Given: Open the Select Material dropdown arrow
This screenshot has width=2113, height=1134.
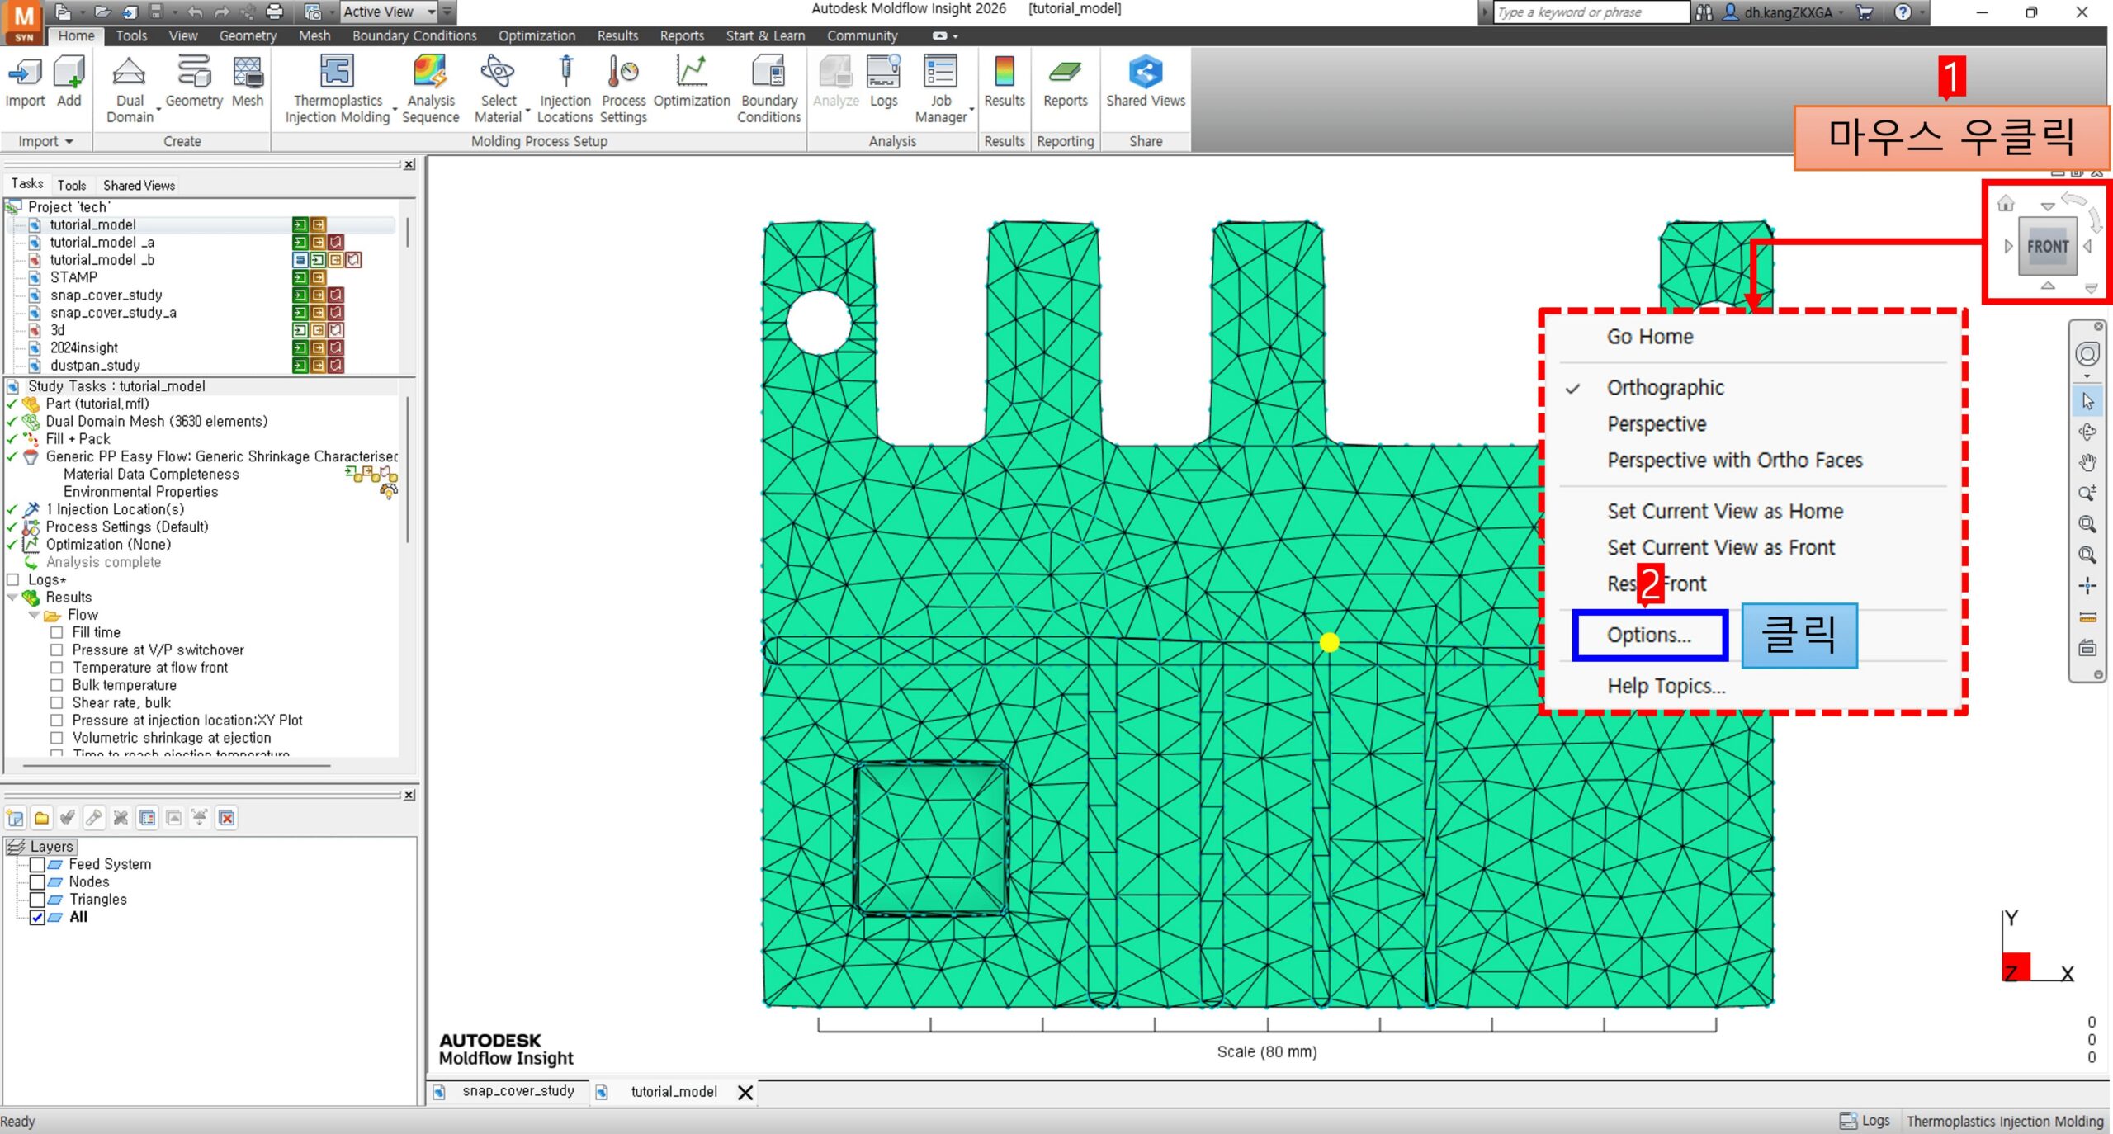Looking at the screenshot, I should click(527, 110).
